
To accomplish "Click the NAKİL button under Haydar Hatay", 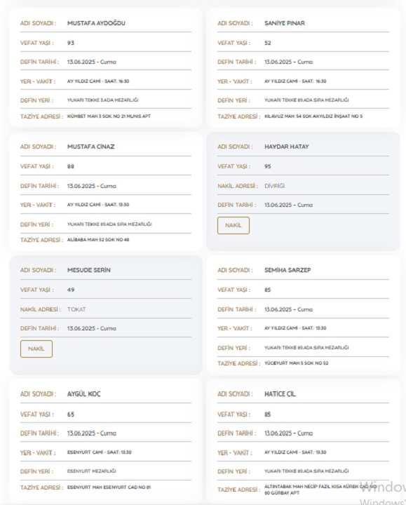I will pyautogui.click(x=233, y=225).
